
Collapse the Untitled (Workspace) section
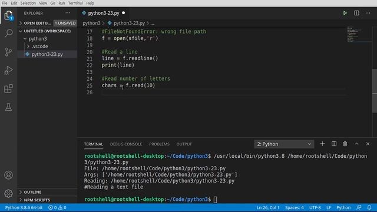click(x=47, y=31)
